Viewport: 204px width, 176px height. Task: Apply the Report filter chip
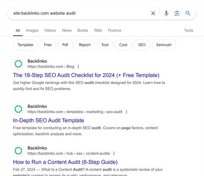(x=85, y=45)
